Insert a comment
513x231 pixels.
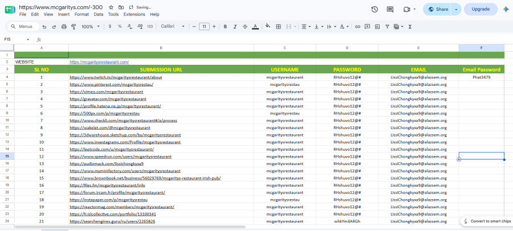pyautogui.click(x=368, y=27)
